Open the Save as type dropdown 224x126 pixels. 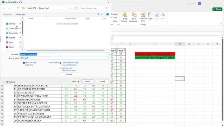click(109, 58)
